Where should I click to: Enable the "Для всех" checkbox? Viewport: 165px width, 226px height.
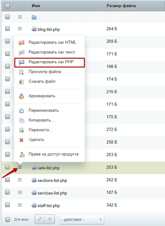pyautogui.click(x=8, y=219)
